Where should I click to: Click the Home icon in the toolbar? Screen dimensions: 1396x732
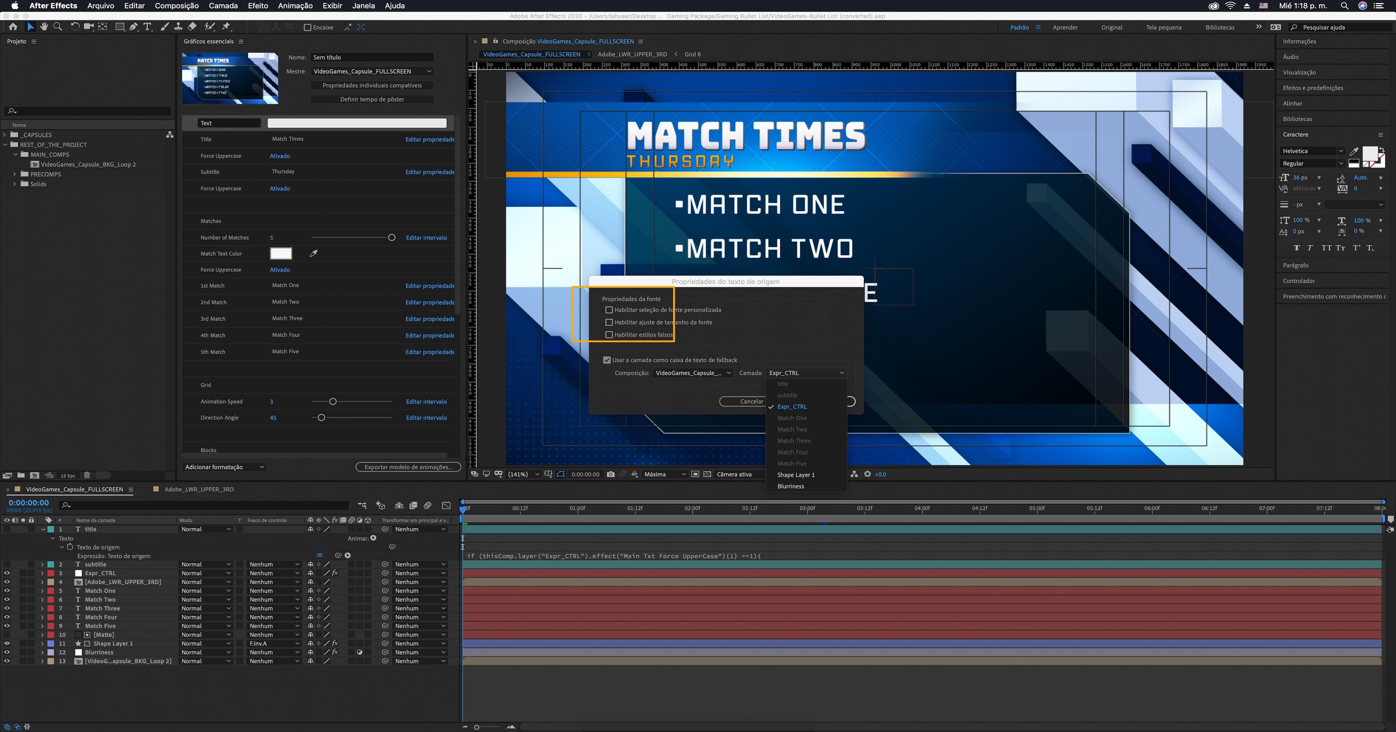[13, 26]
